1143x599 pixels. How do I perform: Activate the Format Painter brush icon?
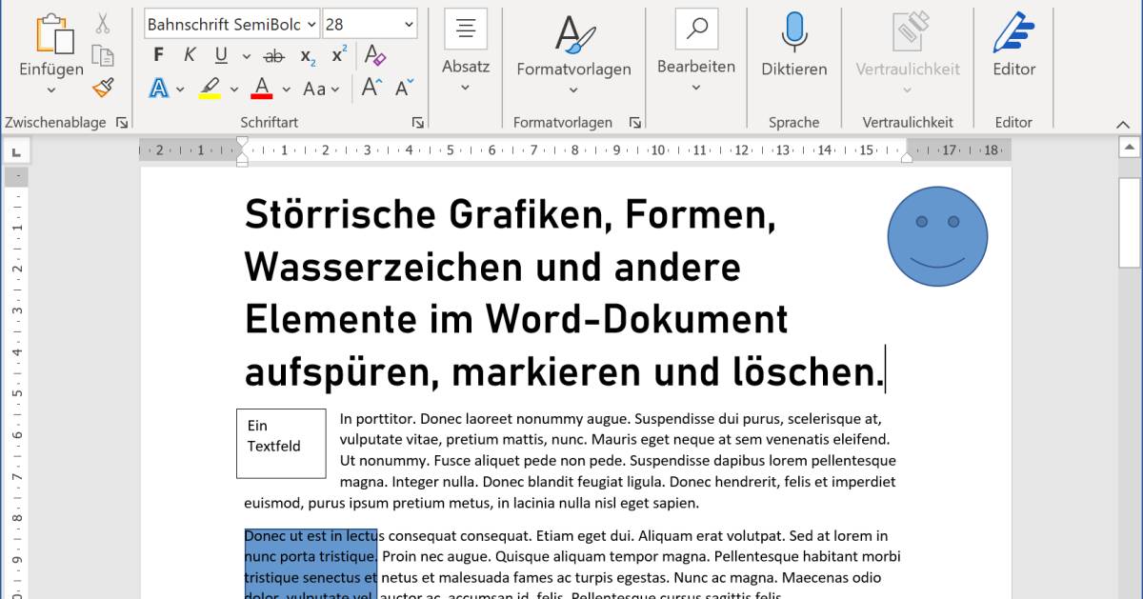coord(102,88)
